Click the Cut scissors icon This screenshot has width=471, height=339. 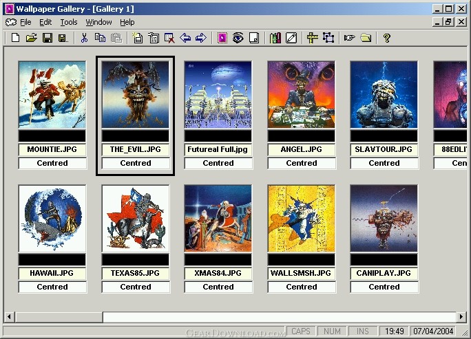tap(85, 38)
